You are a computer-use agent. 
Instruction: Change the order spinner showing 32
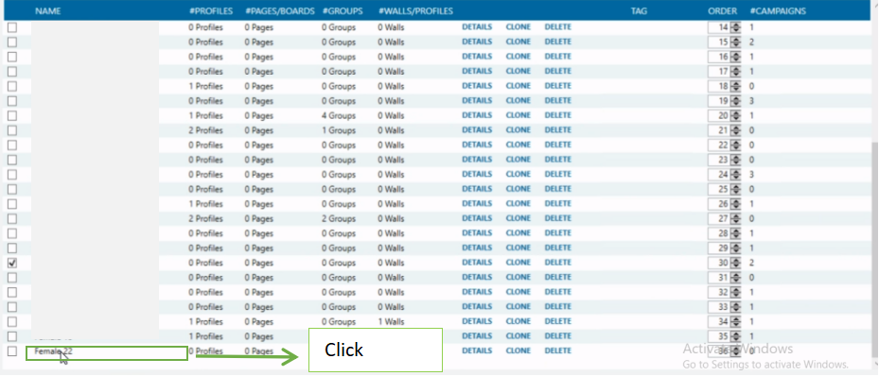coord(735,293)
